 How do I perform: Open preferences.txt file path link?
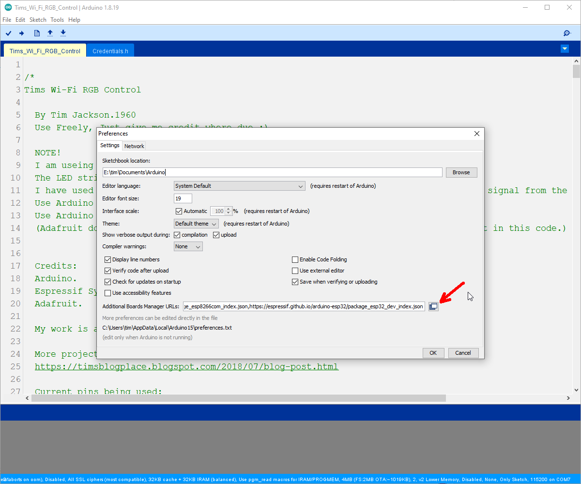point(167,328)
